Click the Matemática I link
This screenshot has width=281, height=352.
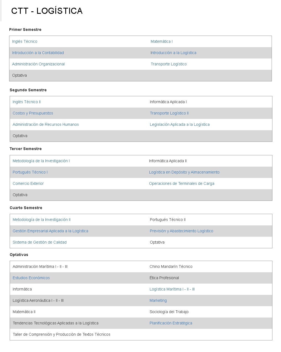162,41
